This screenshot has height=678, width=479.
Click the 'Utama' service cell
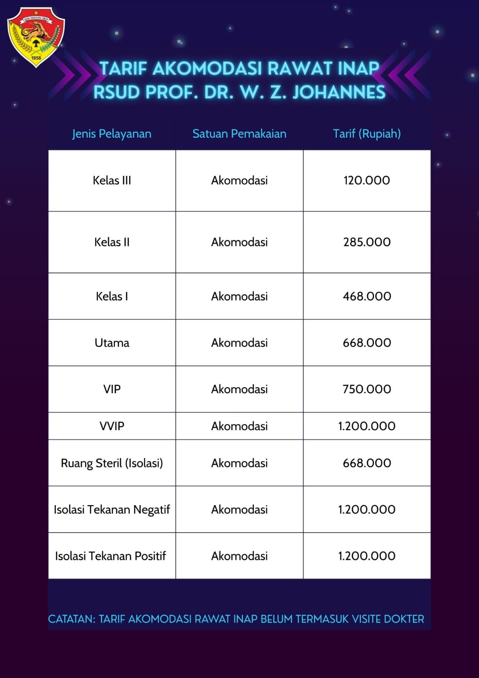point(112,343)
